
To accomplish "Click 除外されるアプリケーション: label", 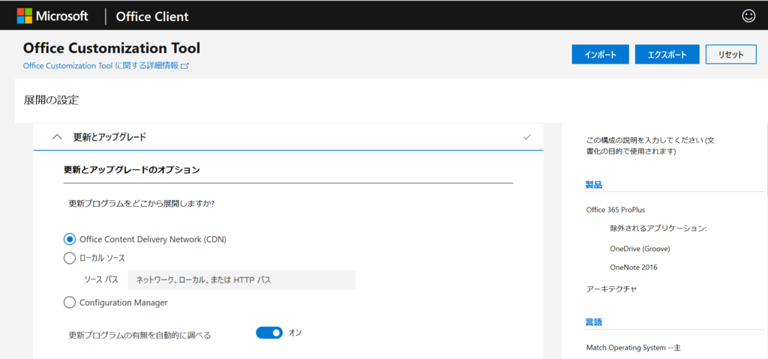I will point(658,229).
